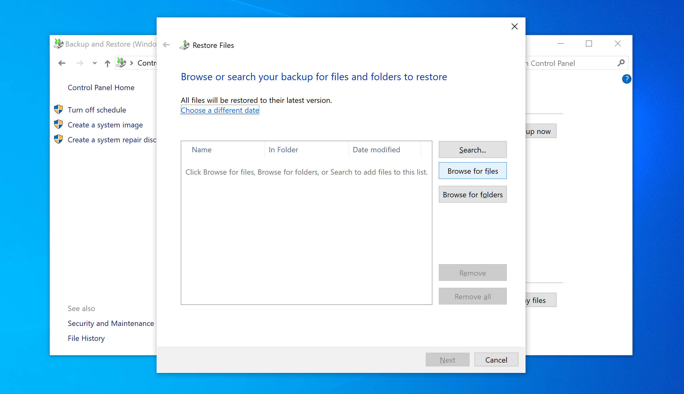Click the Turn off schedule link

[x=97, y=110]
